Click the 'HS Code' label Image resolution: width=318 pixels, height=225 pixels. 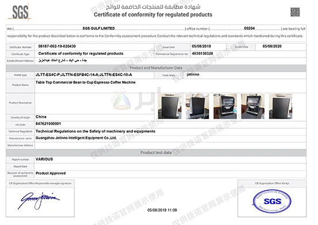coord(20,125)
